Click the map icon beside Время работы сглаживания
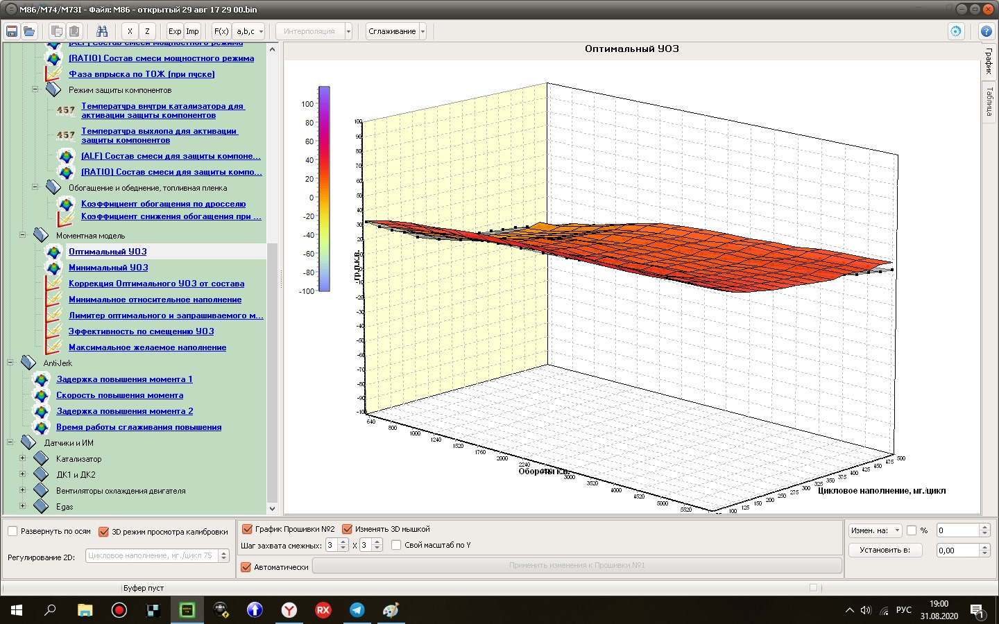Screen dimensions: 999x624 [42, 427]
